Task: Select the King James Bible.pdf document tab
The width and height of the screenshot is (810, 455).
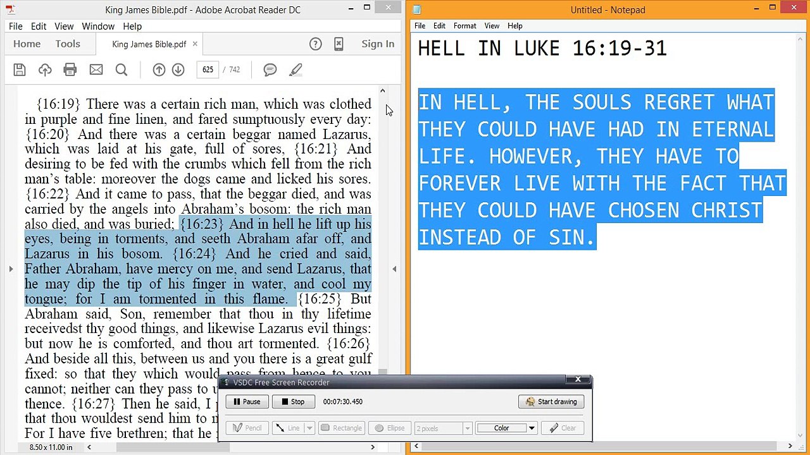Action: tap(149, 44)
